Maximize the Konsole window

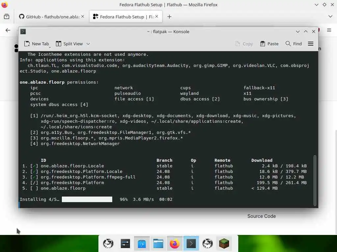pos(306,31)
